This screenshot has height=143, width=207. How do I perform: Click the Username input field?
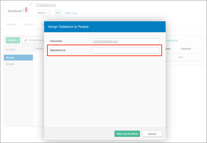click(x=126, y=41)
